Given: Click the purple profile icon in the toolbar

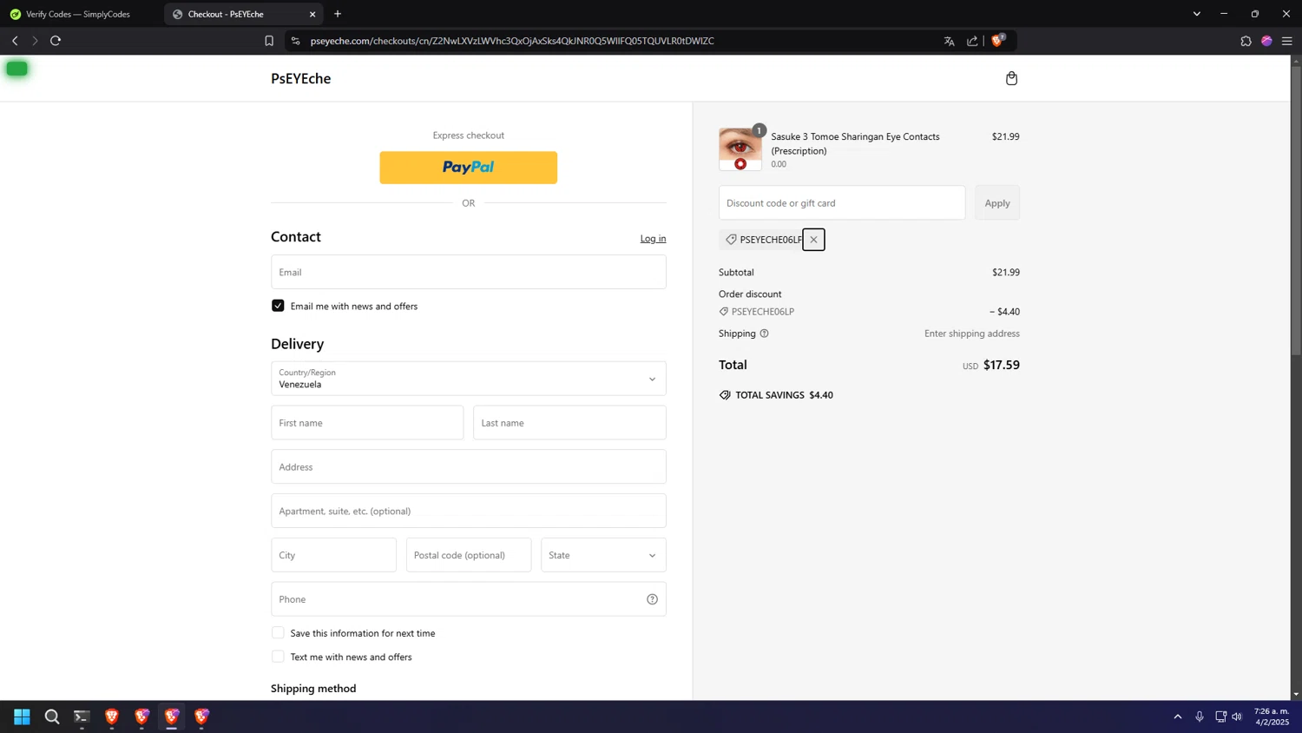Looking at the screenshot, I should (1266, 41).
